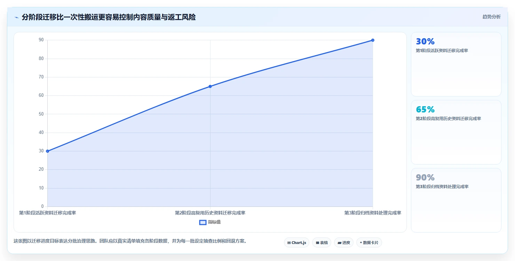Screen dimensions: 515x261
Task: Click the y-axis tick 50
Action: pos(41,114)
